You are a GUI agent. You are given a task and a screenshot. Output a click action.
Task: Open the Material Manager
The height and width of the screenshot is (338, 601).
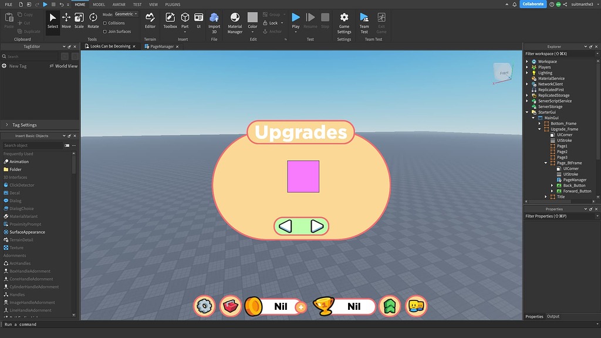point(234,20)
